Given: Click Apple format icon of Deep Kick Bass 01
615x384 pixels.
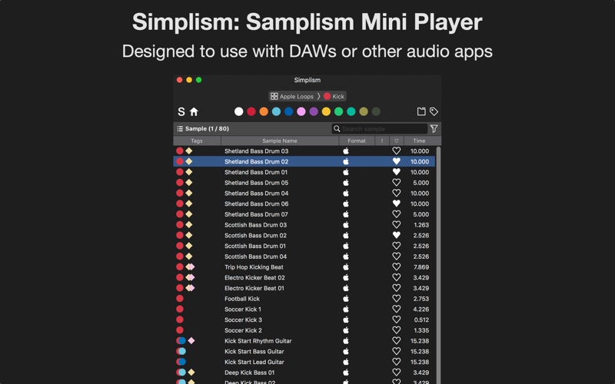Looking at the screenshot, I should [346, 372].
